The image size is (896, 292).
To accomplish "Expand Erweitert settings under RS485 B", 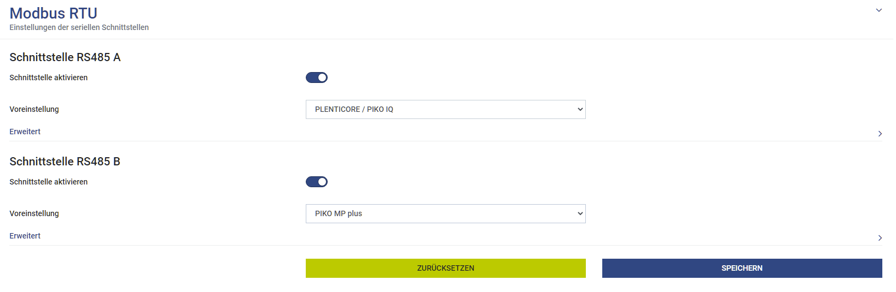I will 25,236.
